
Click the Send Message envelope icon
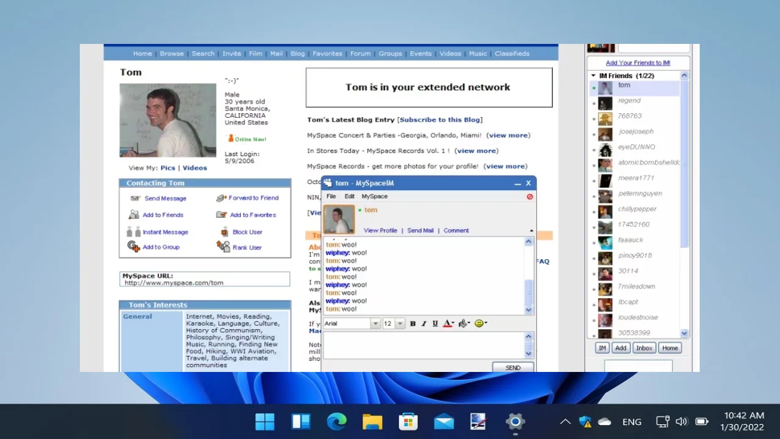tap(135, 198)
